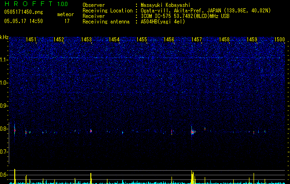
Task: Click the 1456 time axis marker
Action: click(169, 39)
